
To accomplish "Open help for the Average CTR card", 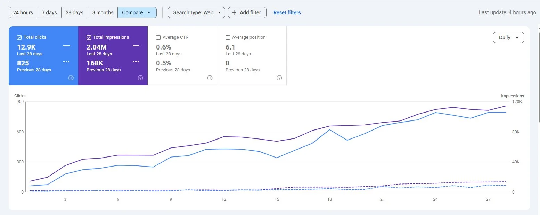I will (210, 78).
